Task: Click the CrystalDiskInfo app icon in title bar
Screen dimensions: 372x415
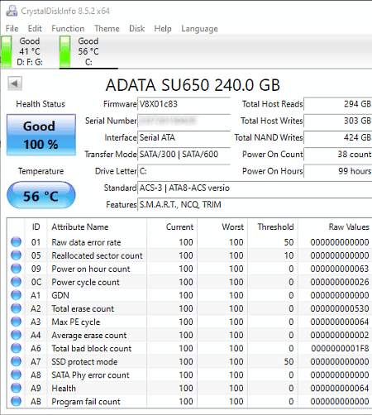Action: coord(12,11)
